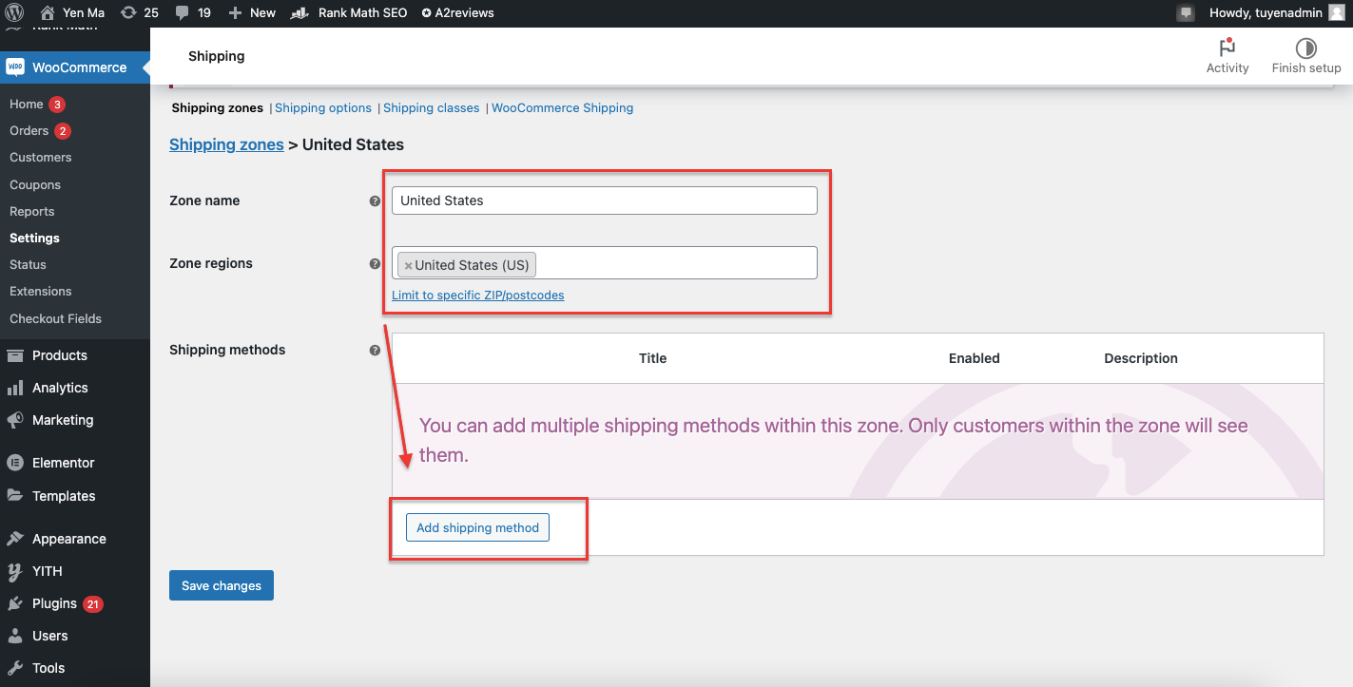Click the notification icon beside Howdy
The image size is (1353, 687).
(1185, 13)
